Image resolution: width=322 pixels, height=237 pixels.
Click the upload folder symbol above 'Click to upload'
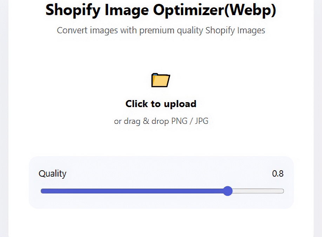coord(160,80)
